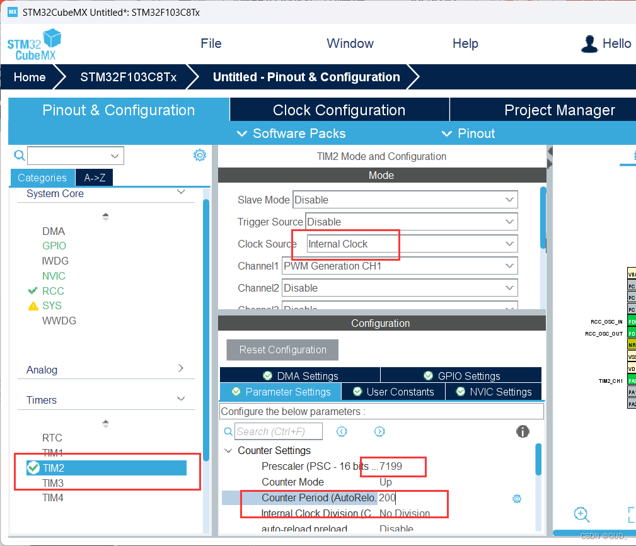Screen dimensions: 636x546
Task: Select IWDG in System Core list
Action: pos(55,261)
